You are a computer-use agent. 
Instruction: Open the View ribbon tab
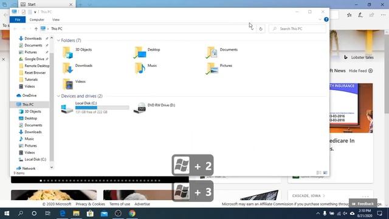click(x=56, y=19)
